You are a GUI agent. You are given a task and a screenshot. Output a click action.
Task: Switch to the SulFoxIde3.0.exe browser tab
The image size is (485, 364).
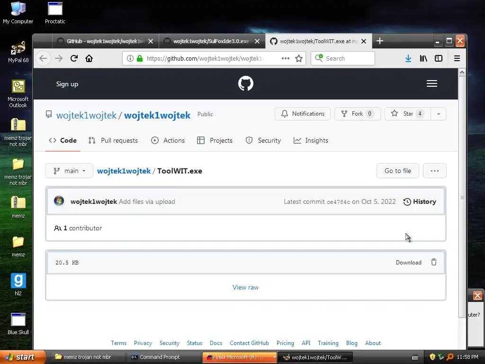click(x=212, y=41)
